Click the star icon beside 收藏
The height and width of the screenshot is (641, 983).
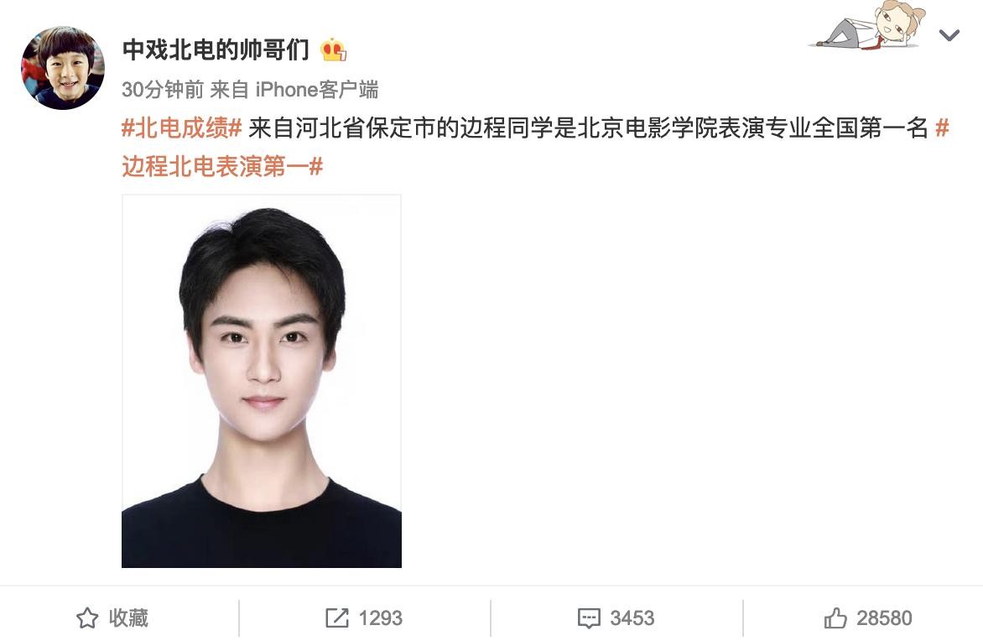[87, 618]
